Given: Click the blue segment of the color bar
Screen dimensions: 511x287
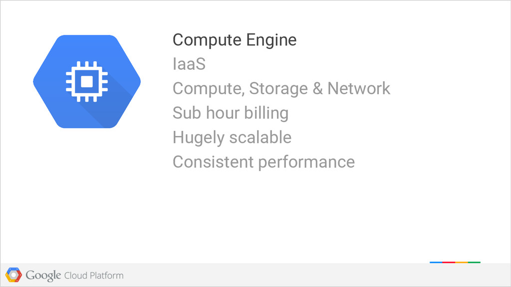Looking at the screenshot, I should [x=436, y=262].
